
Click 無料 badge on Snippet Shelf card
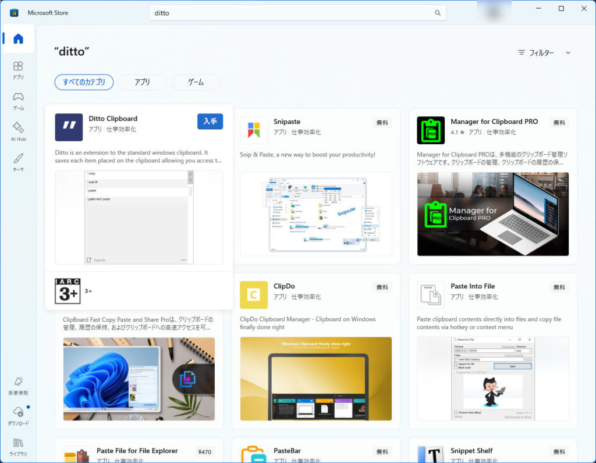pyautogui.click(x=559, y=451)
